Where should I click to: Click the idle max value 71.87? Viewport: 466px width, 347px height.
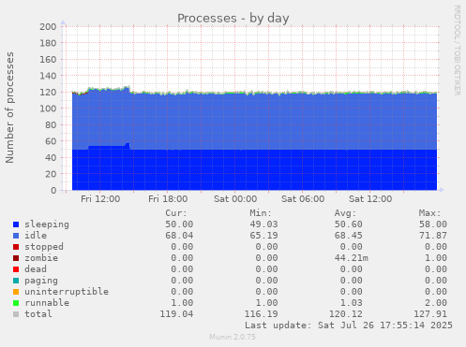point(433,236)
